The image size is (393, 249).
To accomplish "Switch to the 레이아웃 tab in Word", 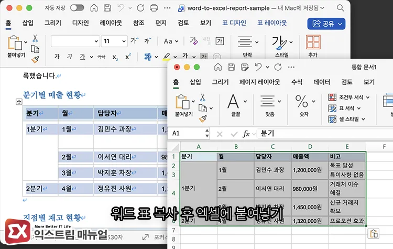I will 111,23.
